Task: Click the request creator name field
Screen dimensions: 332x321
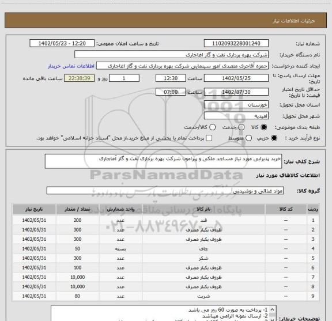Action: pyautogui.click(x=182, y=66)
